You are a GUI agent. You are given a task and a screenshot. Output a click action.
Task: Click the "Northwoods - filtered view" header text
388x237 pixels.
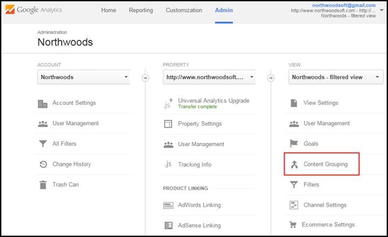(x=348, y=16)
